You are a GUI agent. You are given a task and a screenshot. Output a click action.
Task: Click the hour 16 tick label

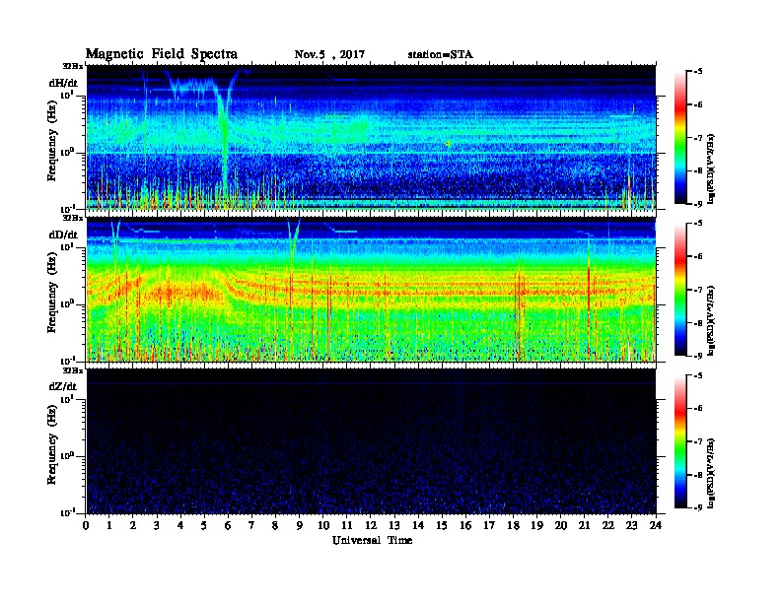coord(465,526)
